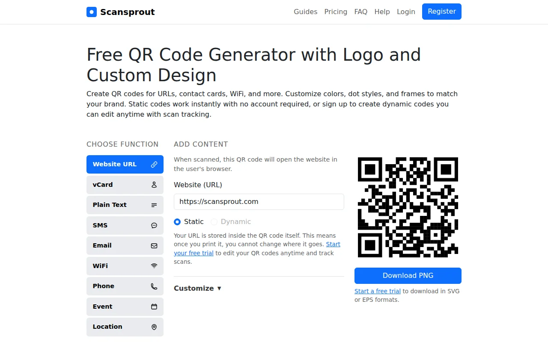Open the Guides page
Image resolution: width=548 pixels, height=342 pixels.
coord(306,12)
